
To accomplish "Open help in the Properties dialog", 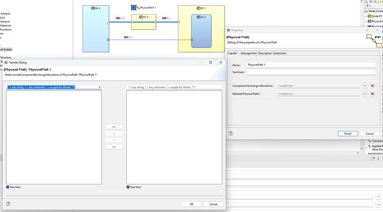I will [x=230, y=133].
